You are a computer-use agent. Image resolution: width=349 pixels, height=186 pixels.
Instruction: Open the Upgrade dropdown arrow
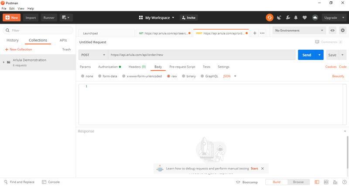click(x=343, y=17)
